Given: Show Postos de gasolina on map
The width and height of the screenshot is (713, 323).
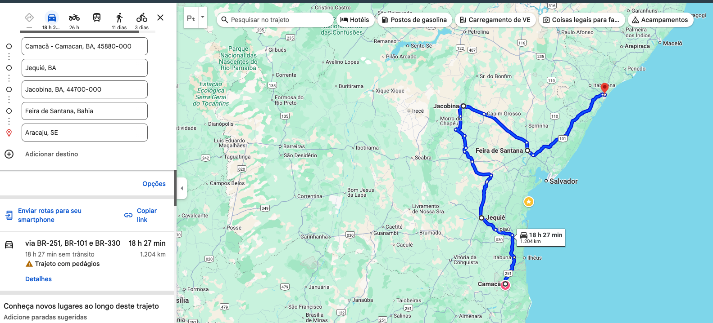Looking at the screenshot, I should [x=414, y=20].
